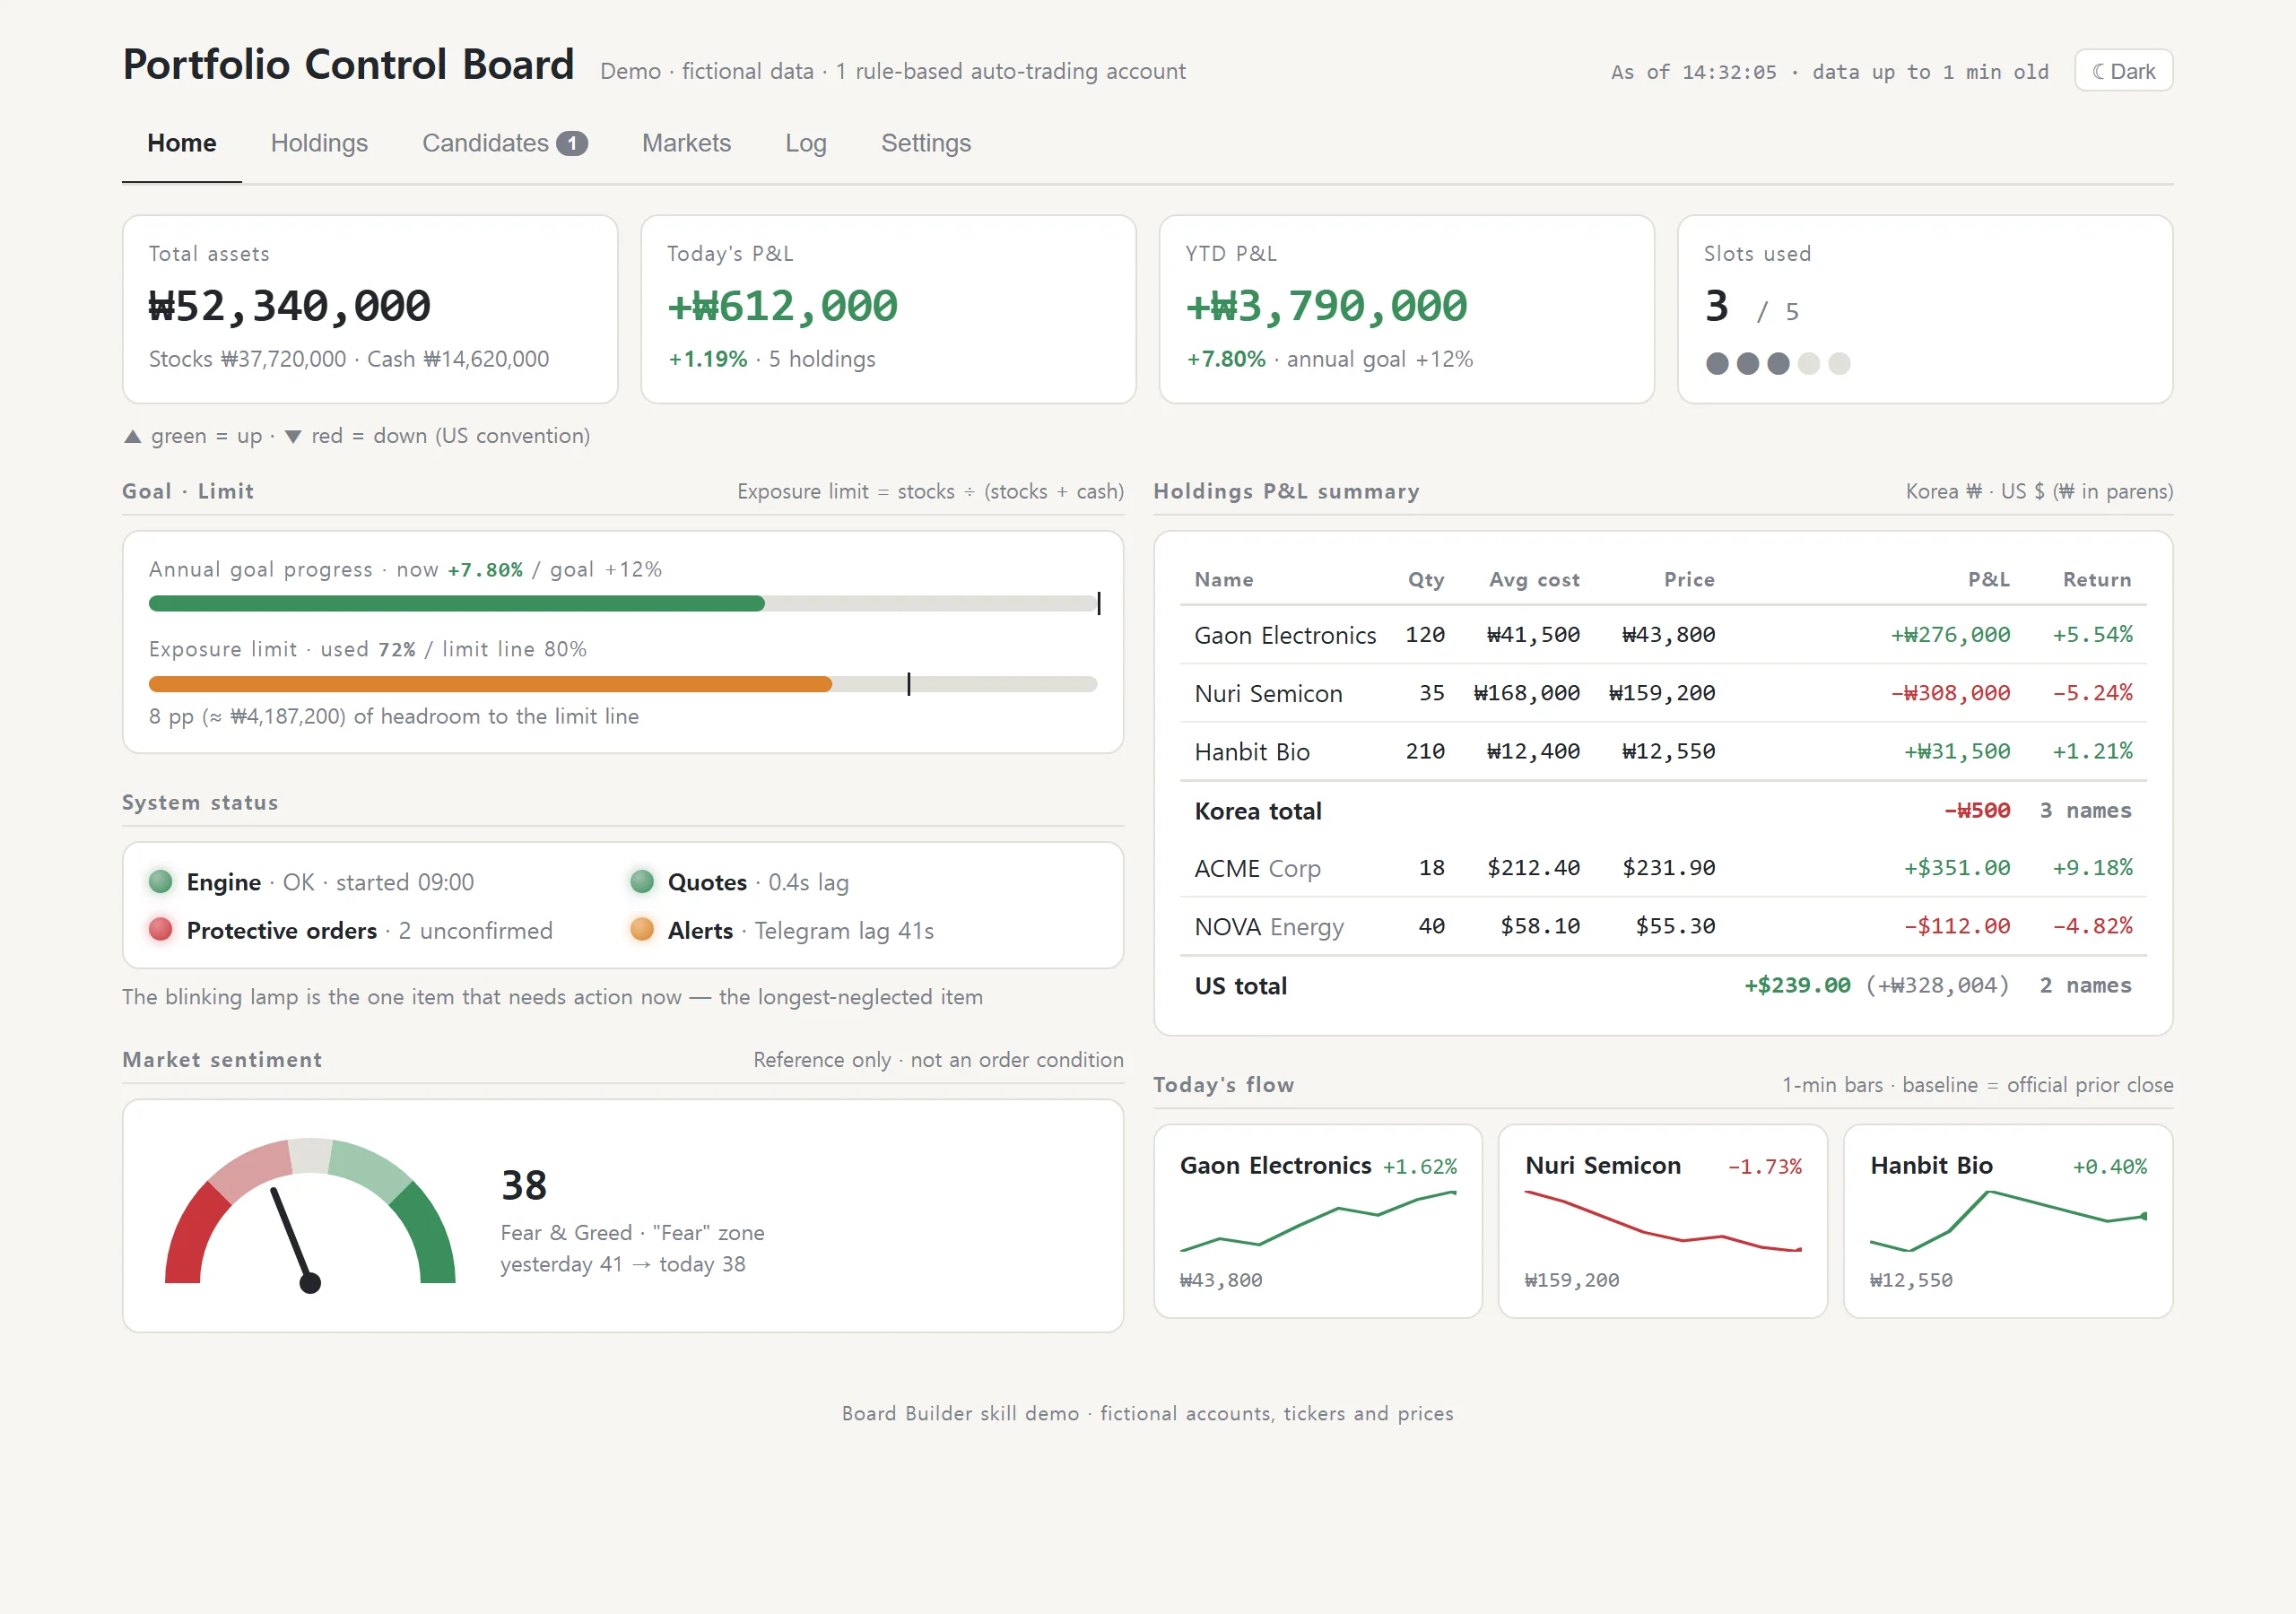This screenshot has height=1614, width=2296.
Task: Go to the Log tab
Action: 805,143
